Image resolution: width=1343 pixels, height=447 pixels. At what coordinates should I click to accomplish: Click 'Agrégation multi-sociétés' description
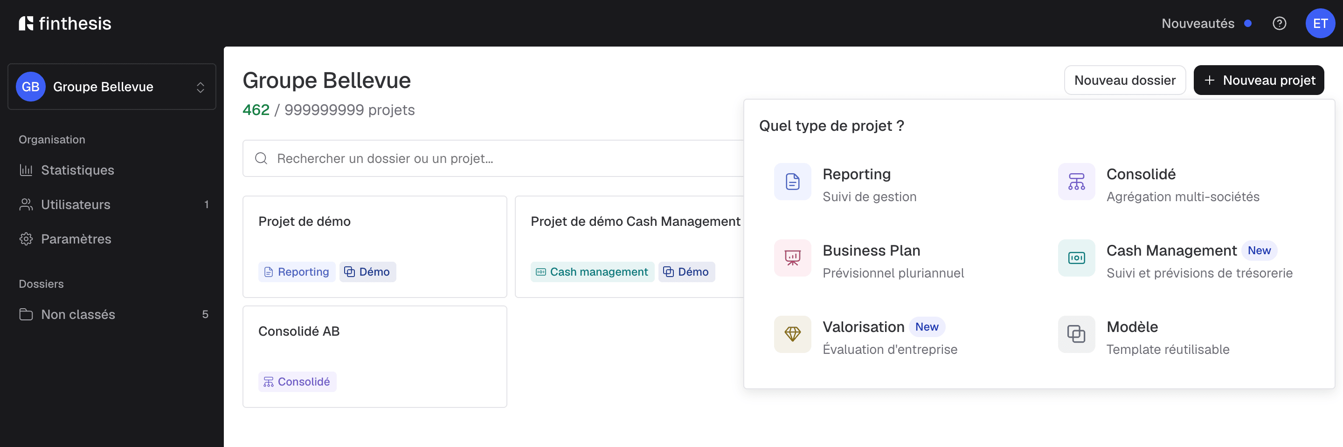pos(1183,196)
